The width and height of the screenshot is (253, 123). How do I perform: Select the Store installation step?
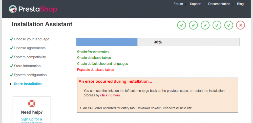point(28,84)
